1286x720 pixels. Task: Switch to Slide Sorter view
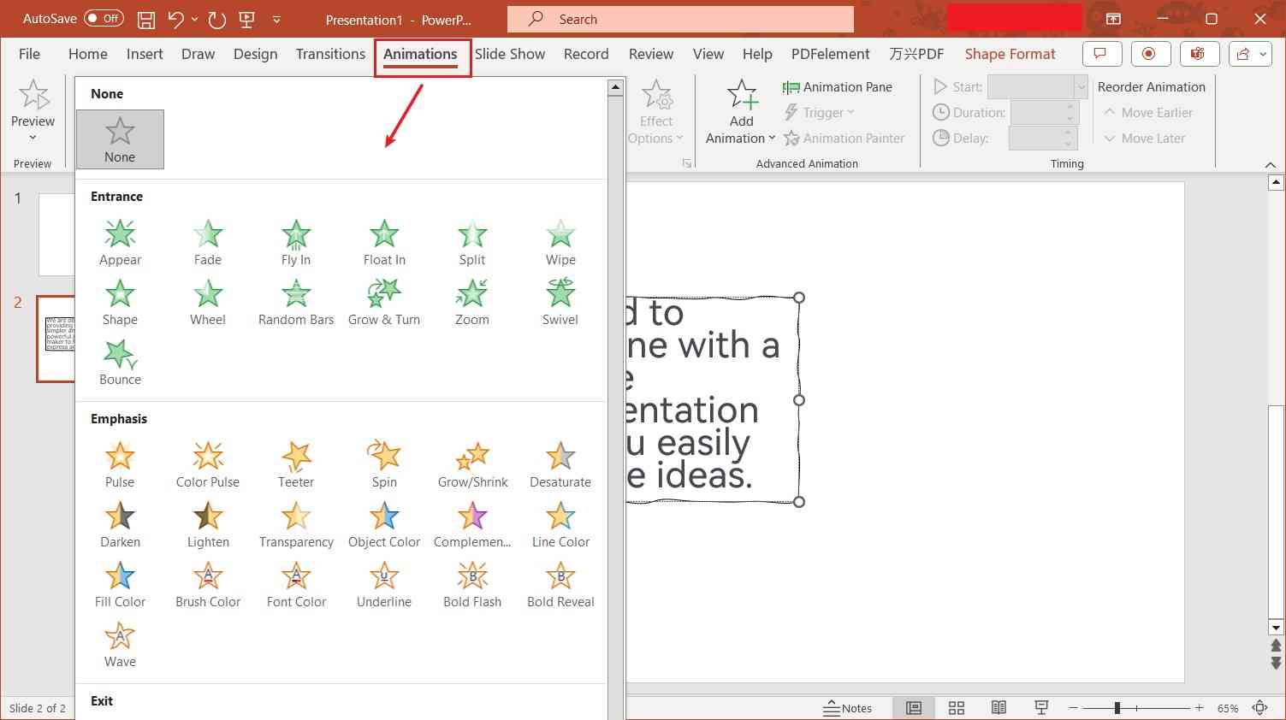(x=957, y=708)
